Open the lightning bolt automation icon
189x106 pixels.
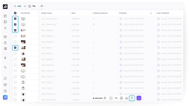pos(5,58)
